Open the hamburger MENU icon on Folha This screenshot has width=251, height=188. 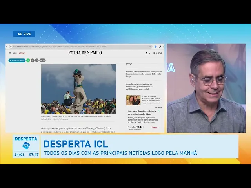pyautogui.click(x=10, y=53)
